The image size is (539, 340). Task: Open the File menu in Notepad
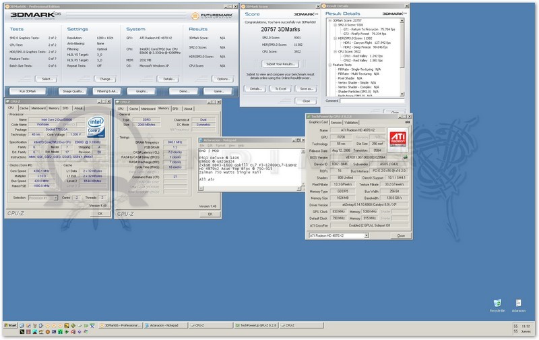tap(202, 146)
